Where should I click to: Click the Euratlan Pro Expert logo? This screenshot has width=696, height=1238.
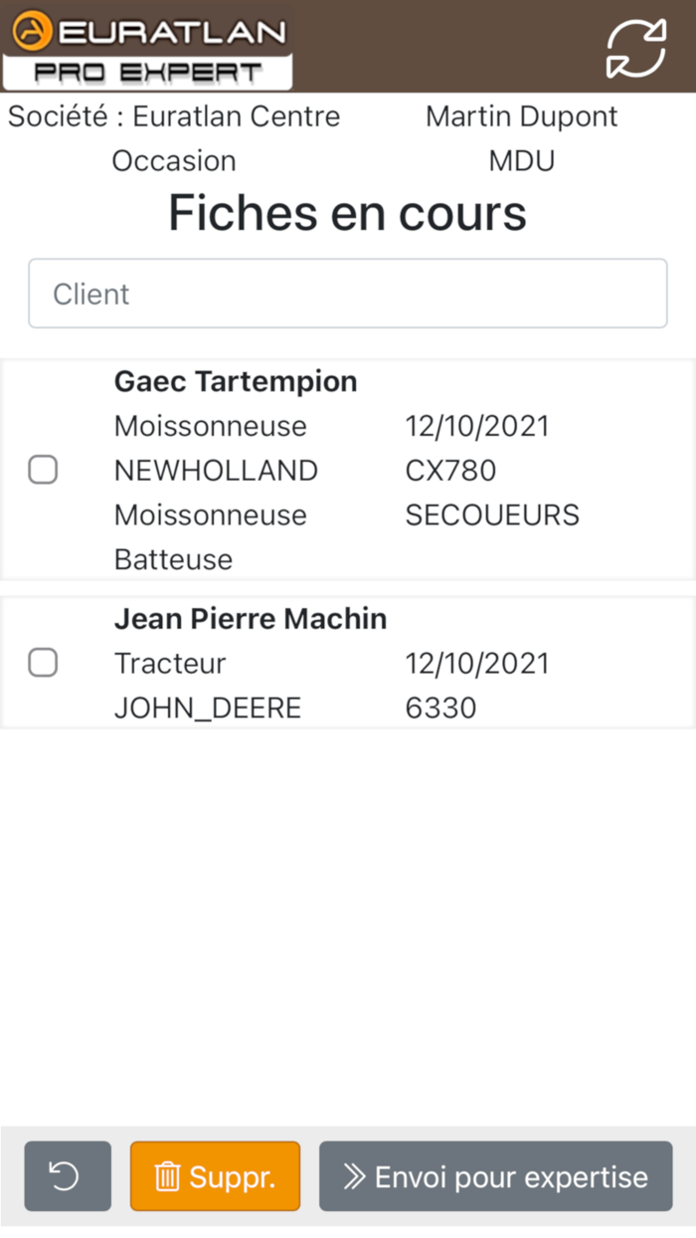coord(149,48)
